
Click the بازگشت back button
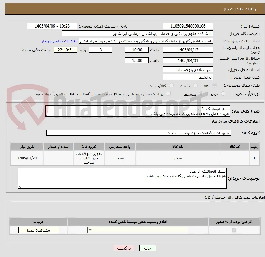pyautogui.click(x=124, y=248)
